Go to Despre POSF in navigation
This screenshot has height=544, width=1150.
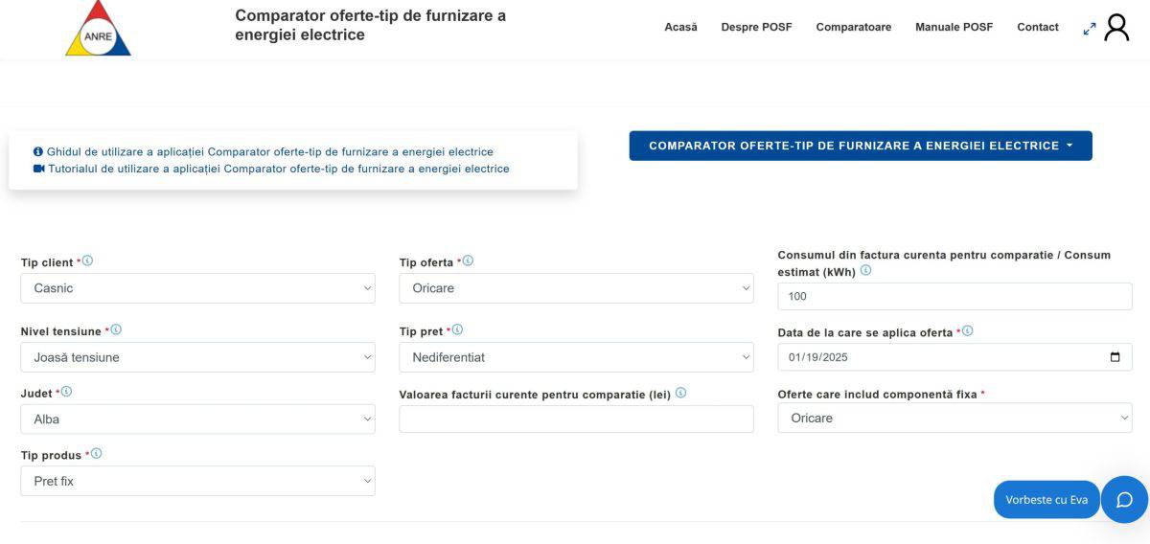pos(756,27)
